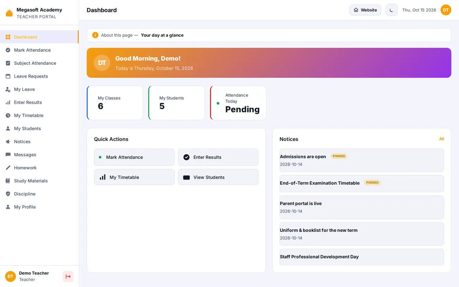The image size is (459, 287).
Task: Click the Leave Requests calendar icon
Action: [x=8, y=76]
